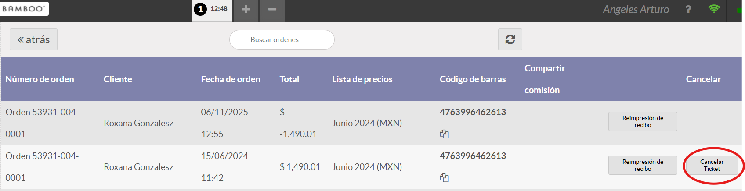Select order tab 1 at 12:48
Screen dimensions: 745x191
(212, 9)
